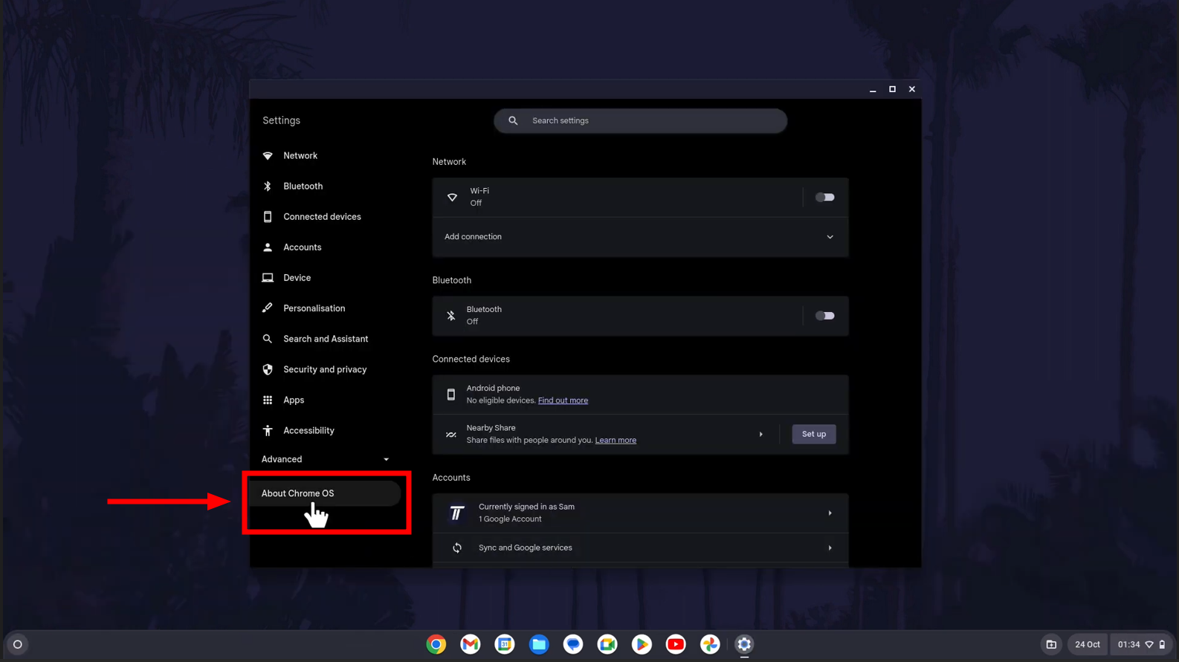
Task: Click the Search settings field
Action: coord(640,120)
